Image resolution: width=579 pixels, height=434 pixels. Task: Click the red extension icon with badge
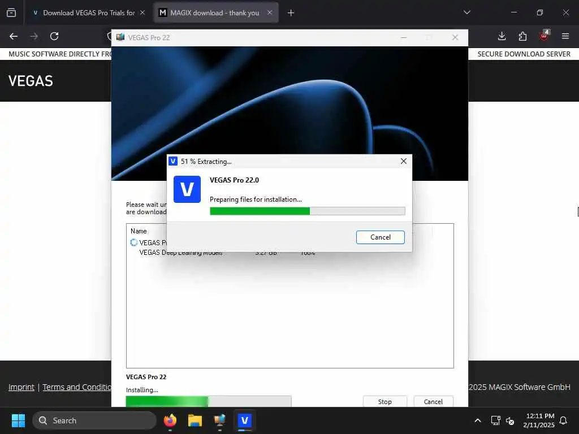click(x=545, y=36)
